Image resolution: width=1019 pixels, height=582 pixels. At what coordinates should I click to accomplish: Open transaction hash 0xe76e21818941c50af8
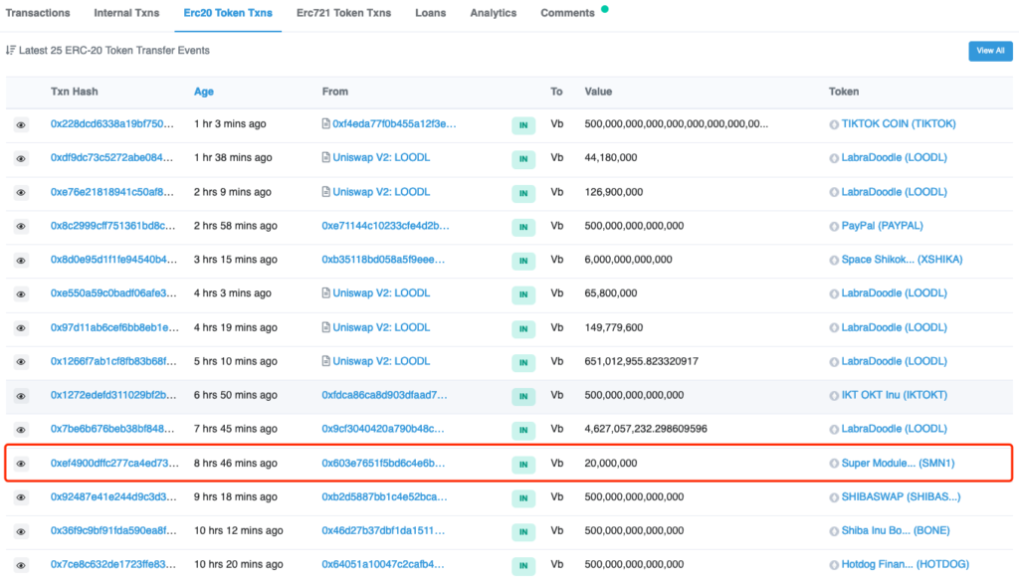click(x=112, y=192)
